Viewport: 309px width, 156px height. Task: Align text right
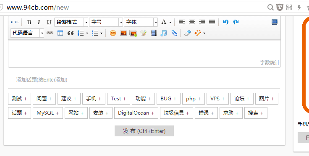pos(202,22)
